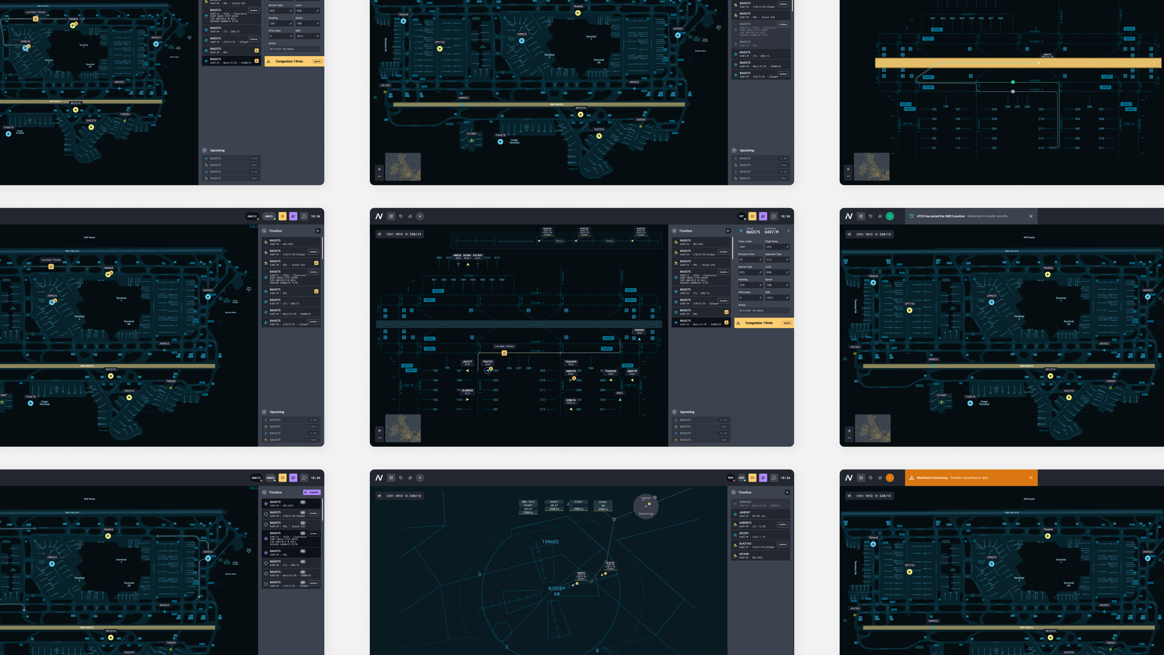Confirm the ALK3162 strip on radar timeline
Viewport: 1164px width, 655px height.
783,544
